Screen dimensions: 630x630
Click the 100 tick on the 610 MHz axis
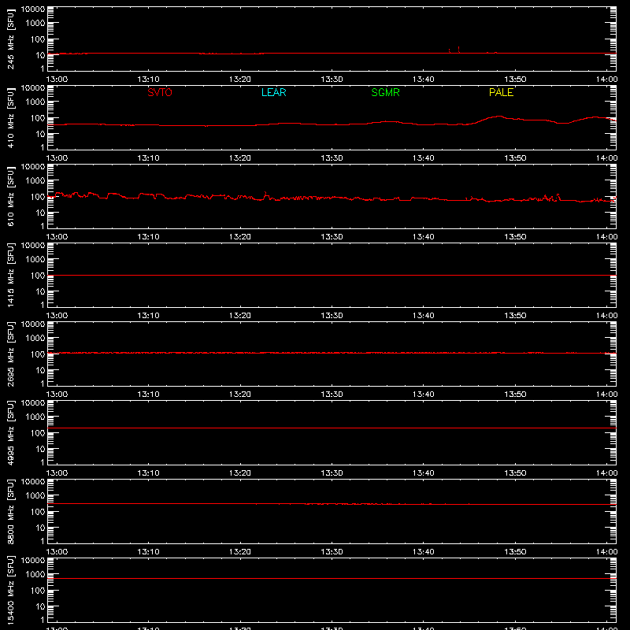[x=38, y=196]
